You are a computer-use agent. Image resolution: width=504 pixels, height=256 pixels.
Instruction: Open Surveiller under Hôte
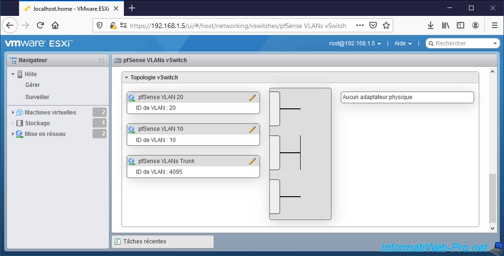pos(37,97)
